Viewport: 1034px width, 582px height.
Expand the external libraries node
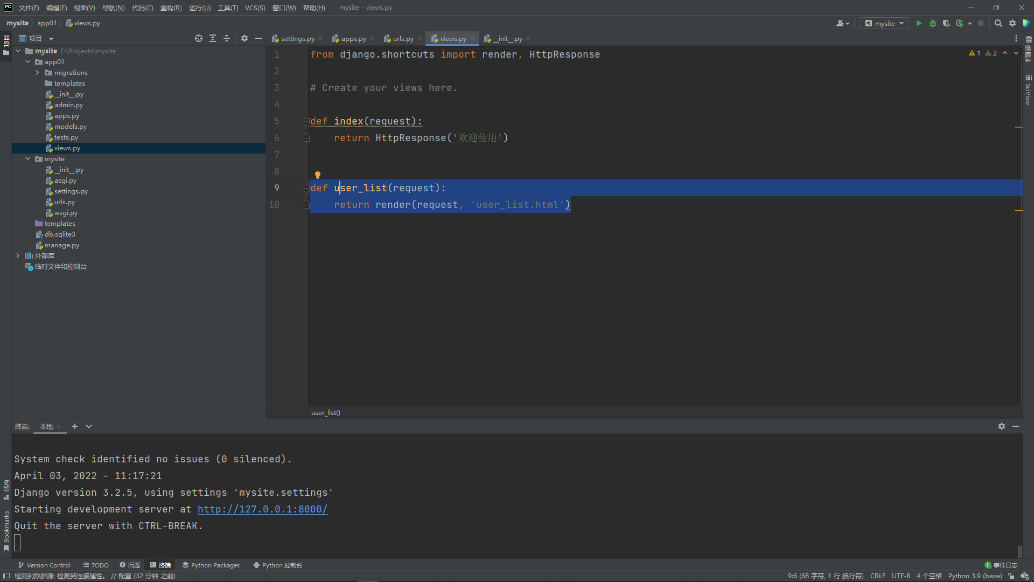pos(18,256)
